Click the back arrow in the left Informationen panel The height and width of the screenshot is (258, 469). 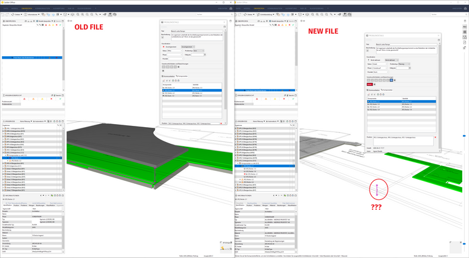(41, 196)
